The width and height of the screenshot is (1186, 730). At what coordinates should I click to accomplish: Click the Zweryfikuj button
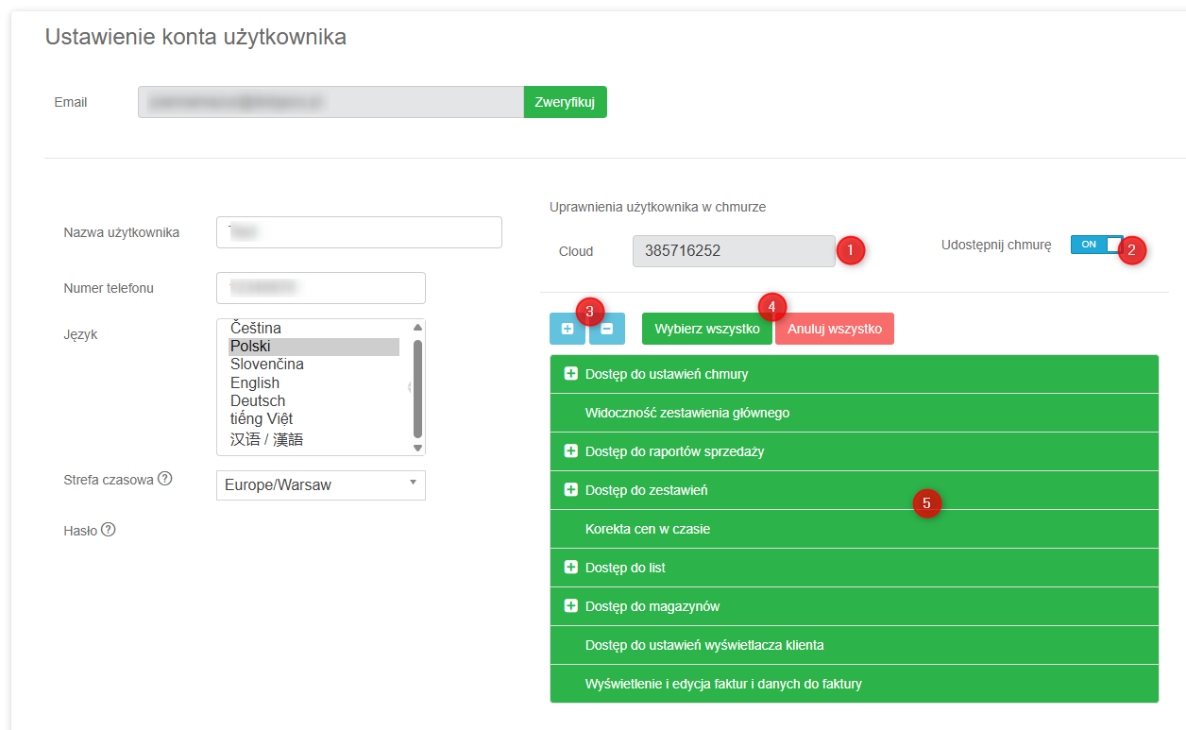coord(565,102)
